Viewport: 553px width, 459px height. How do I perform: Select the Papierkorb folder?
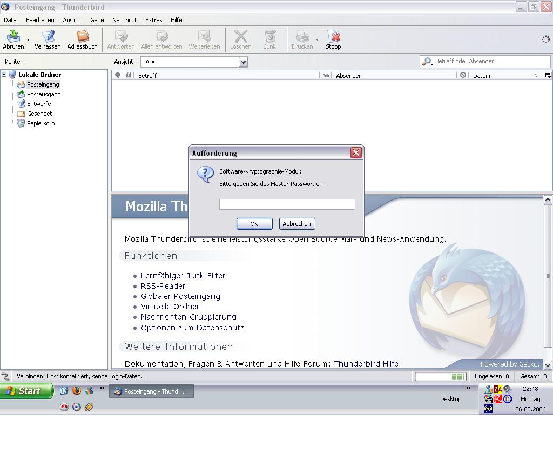41,123
